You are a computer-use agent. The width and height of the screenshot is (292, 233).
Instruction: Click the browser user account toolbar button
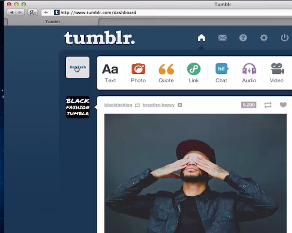33,13
